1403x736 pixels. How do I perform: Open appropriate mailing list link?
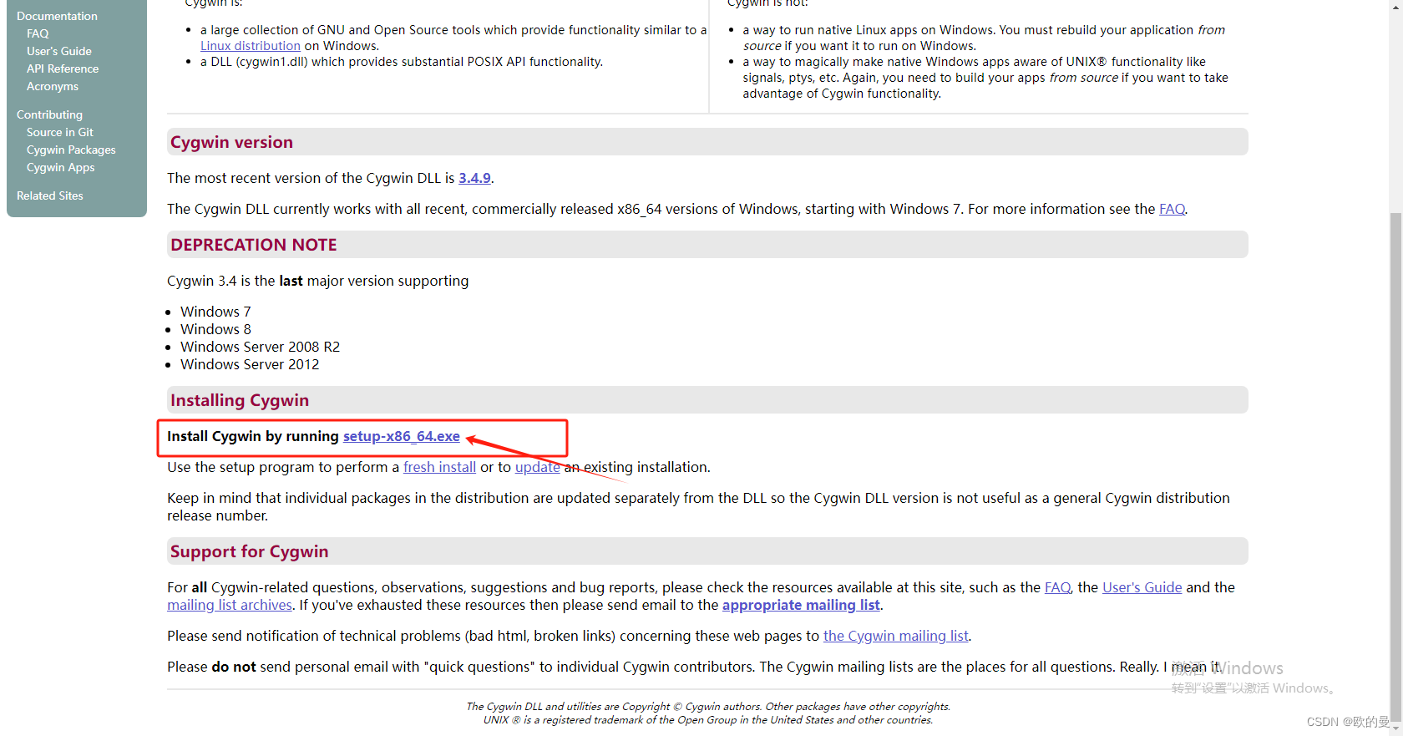click(x=801, y=605)
